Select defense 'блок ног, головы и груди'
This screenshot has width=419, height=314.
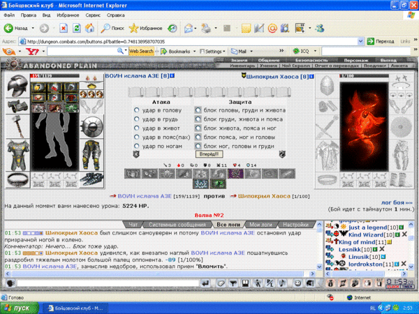198,146
